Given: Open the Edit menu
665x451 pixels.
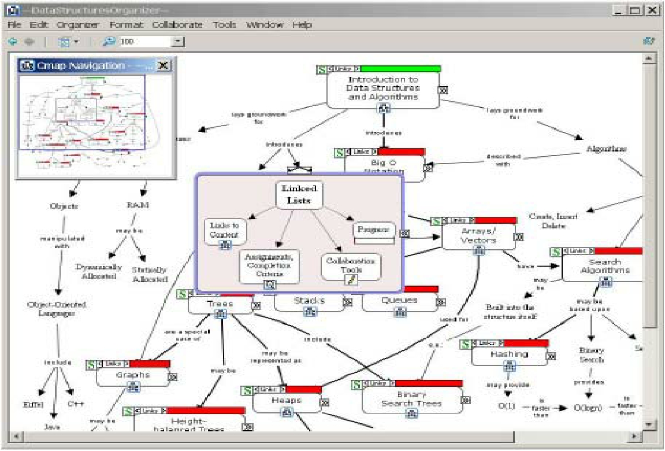Looking at the screenshot, I should click(38, 25).
